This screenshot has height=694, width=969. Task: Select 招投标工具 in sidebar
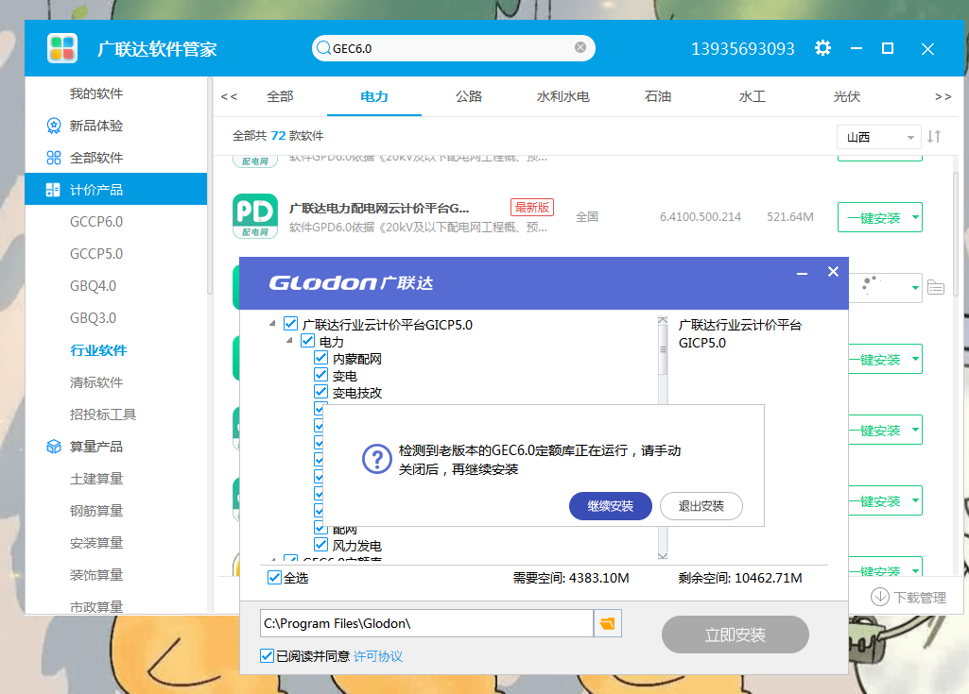coord(103,415)
